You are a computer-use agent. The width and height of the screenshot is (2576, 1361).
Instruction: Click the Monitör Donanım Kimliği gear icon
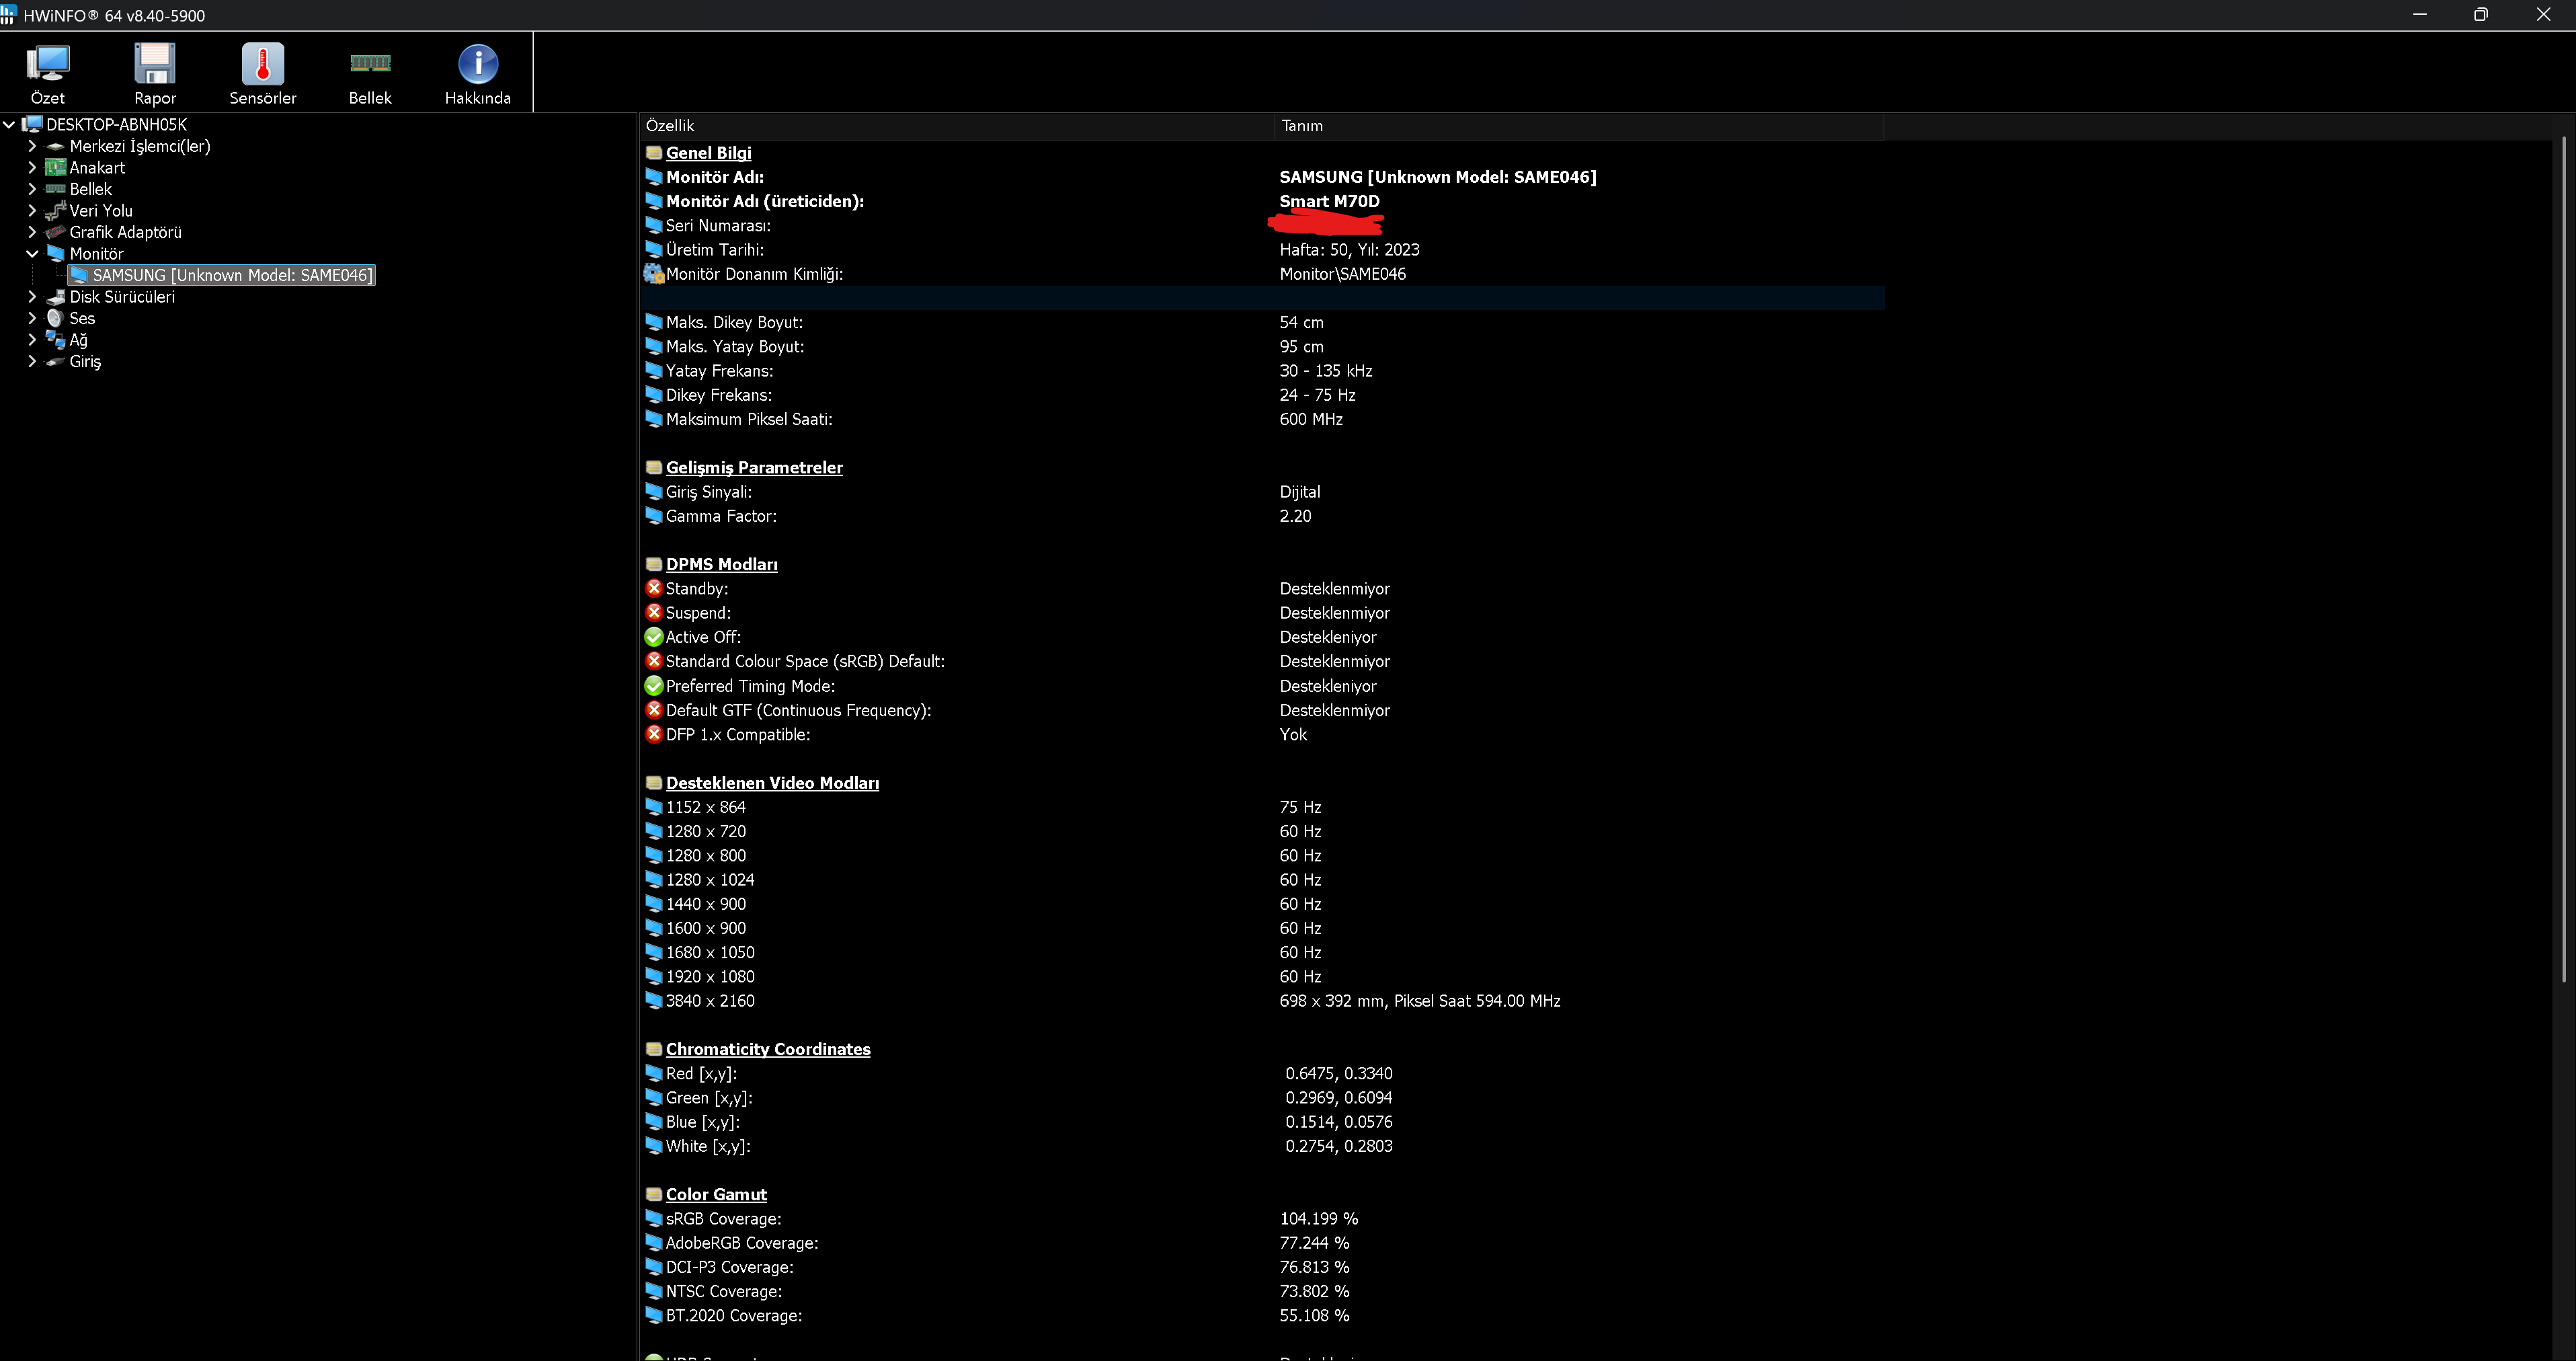(654, 274)
